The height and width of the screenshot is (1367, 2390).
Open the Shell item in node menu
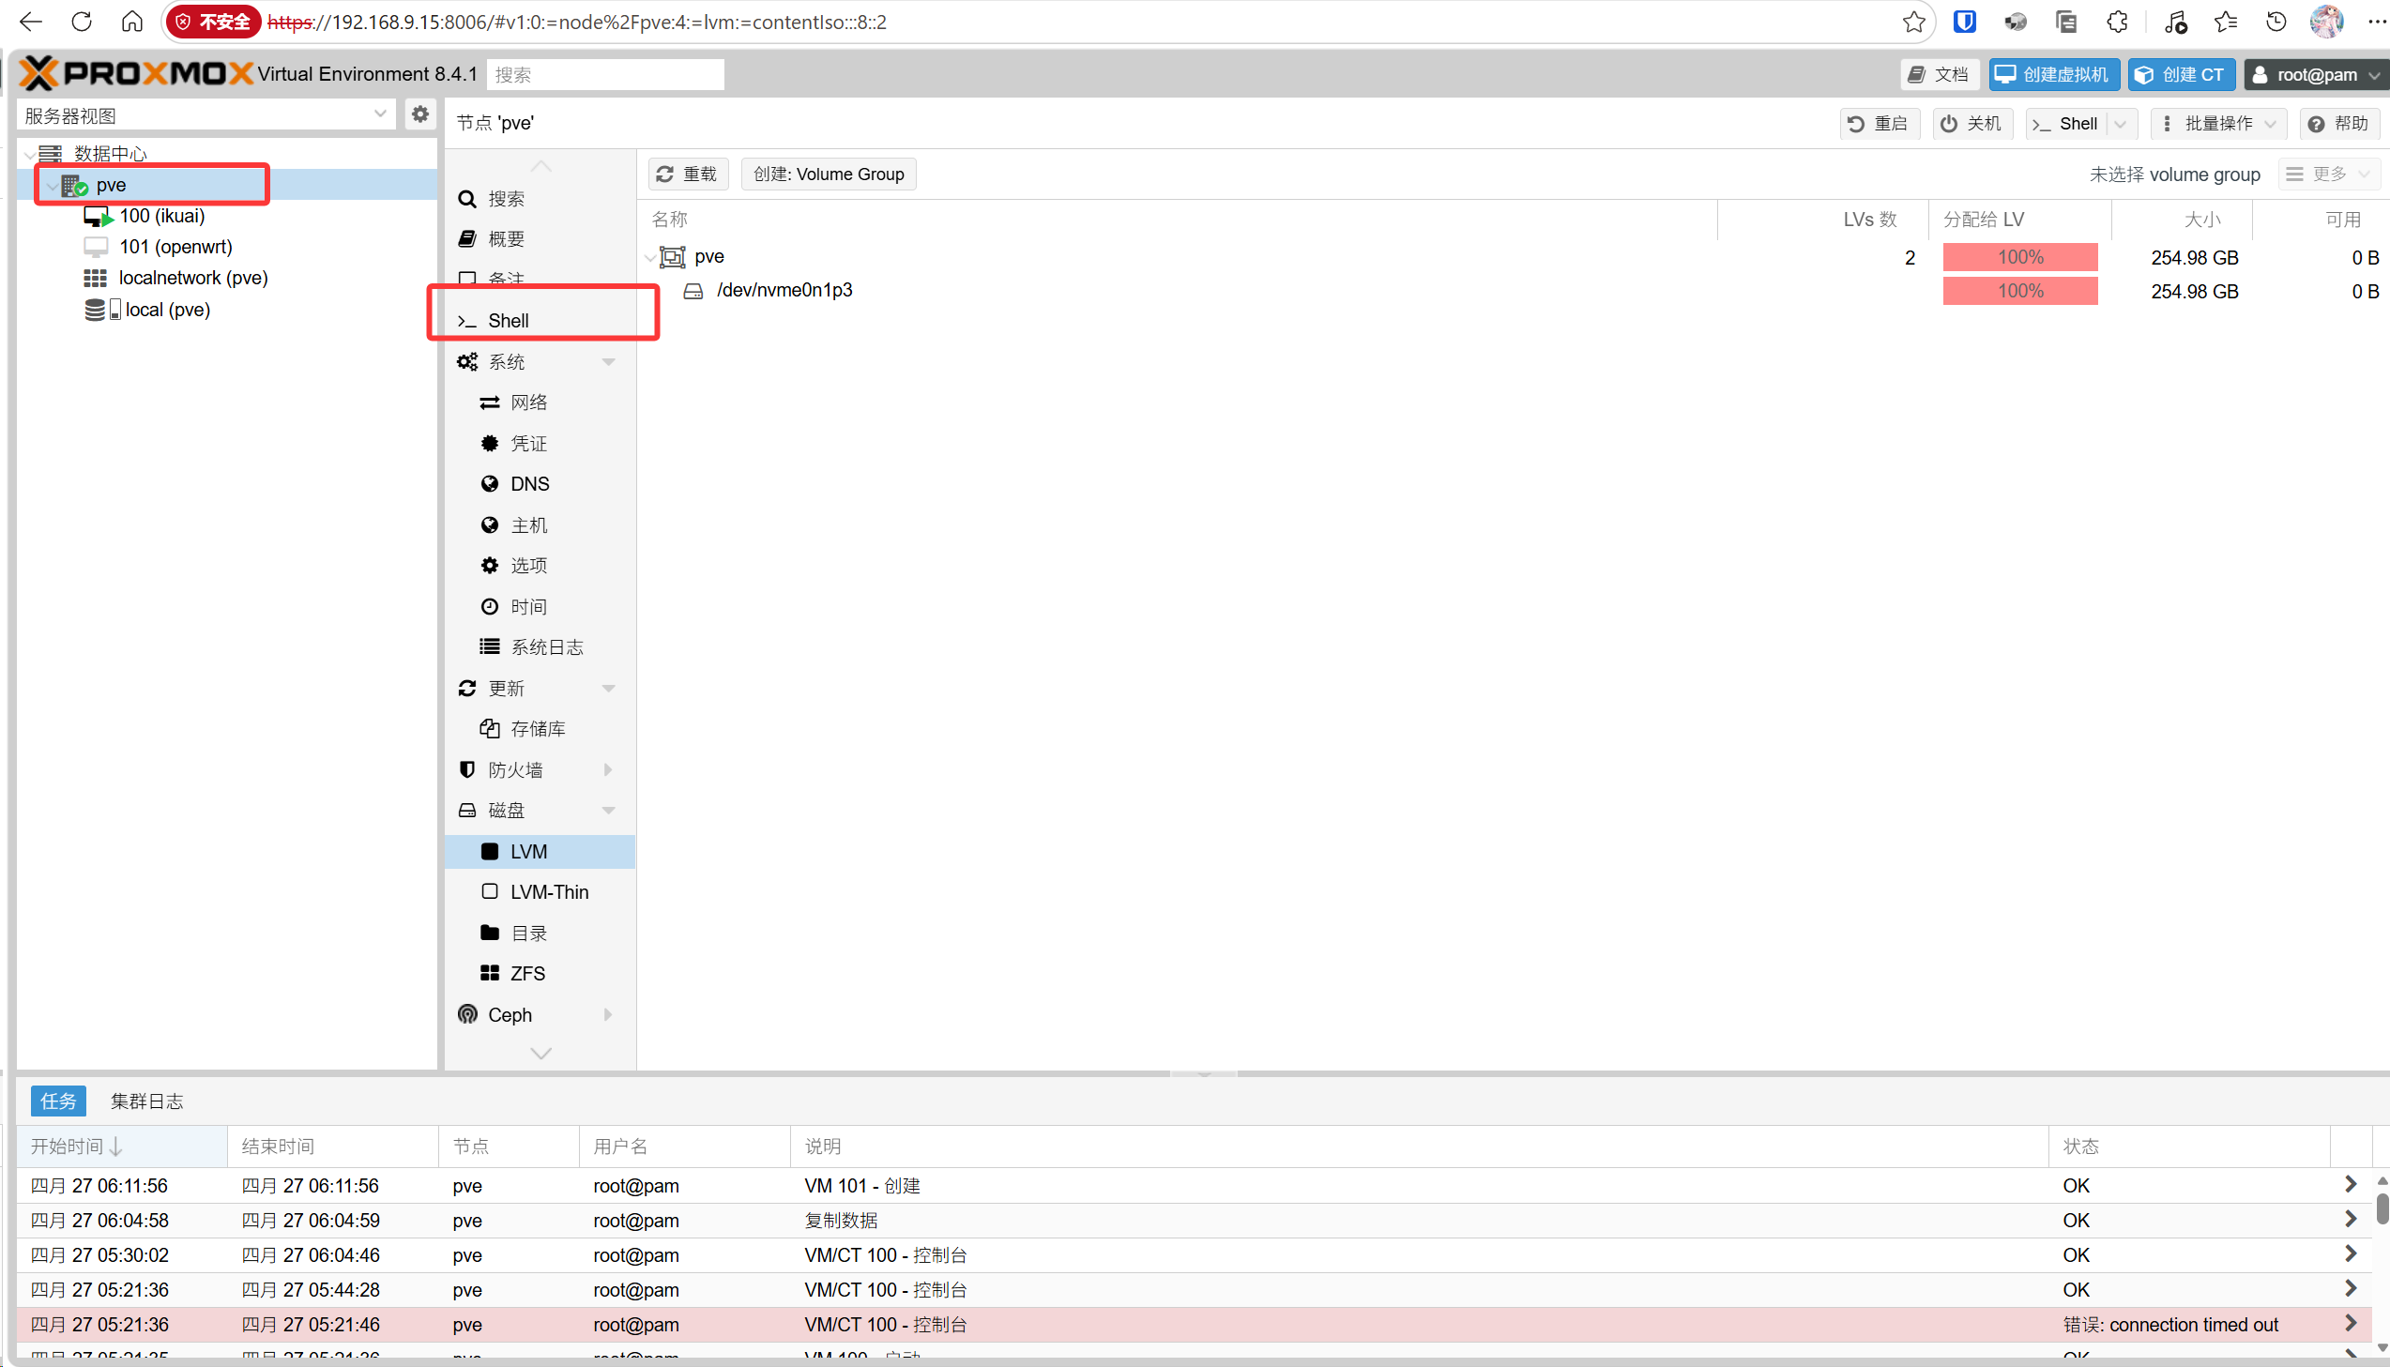(508, 321)
